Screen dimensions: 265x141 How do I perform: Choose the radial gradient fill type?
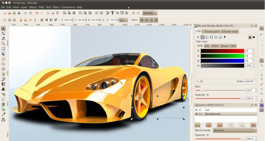(211, 37)
